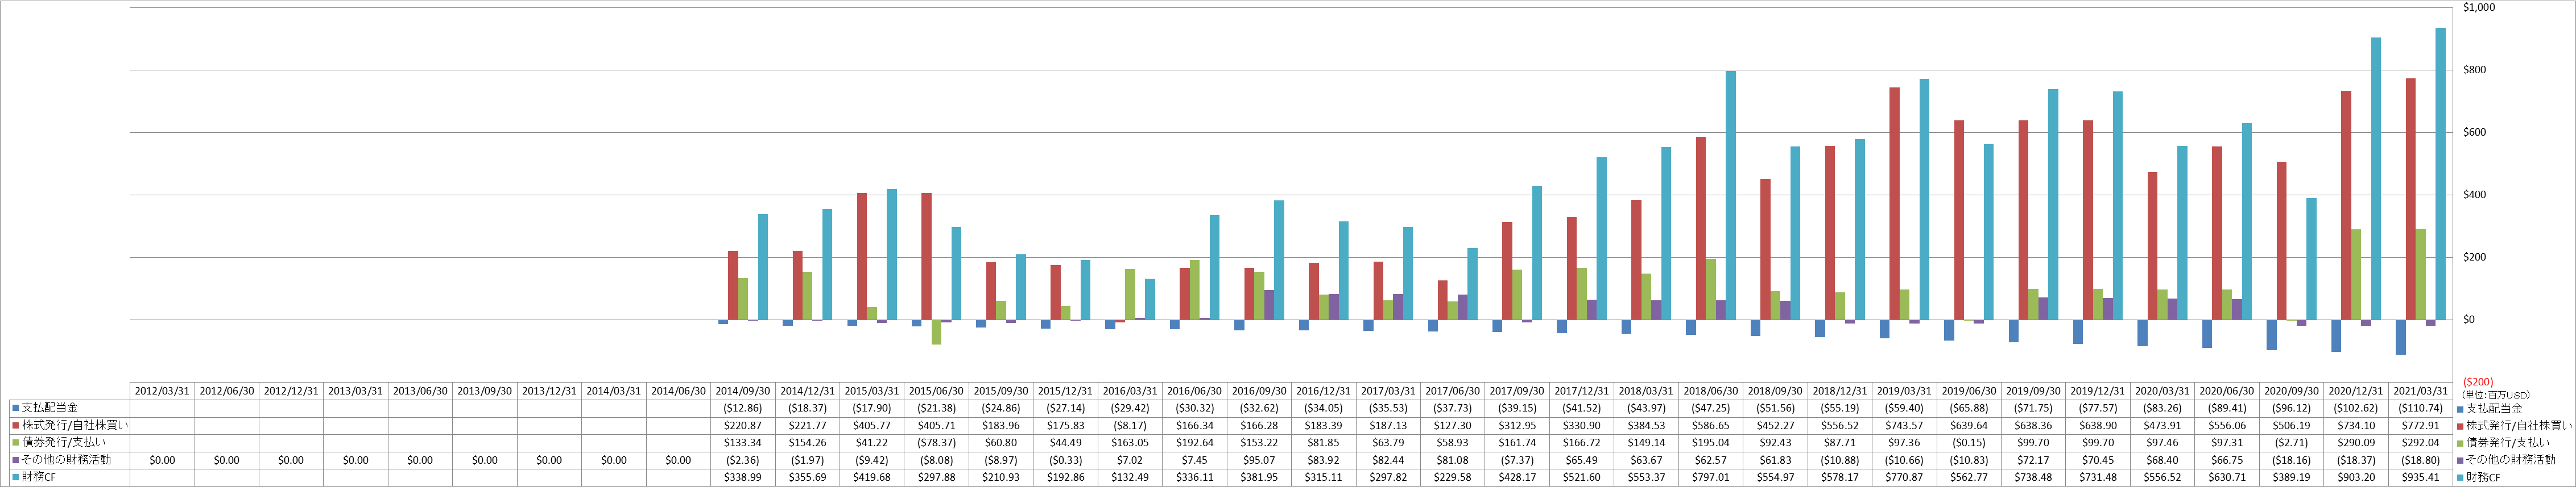
Task: Select the ($18.80) other financing cell
Action: coord(2421,460)
